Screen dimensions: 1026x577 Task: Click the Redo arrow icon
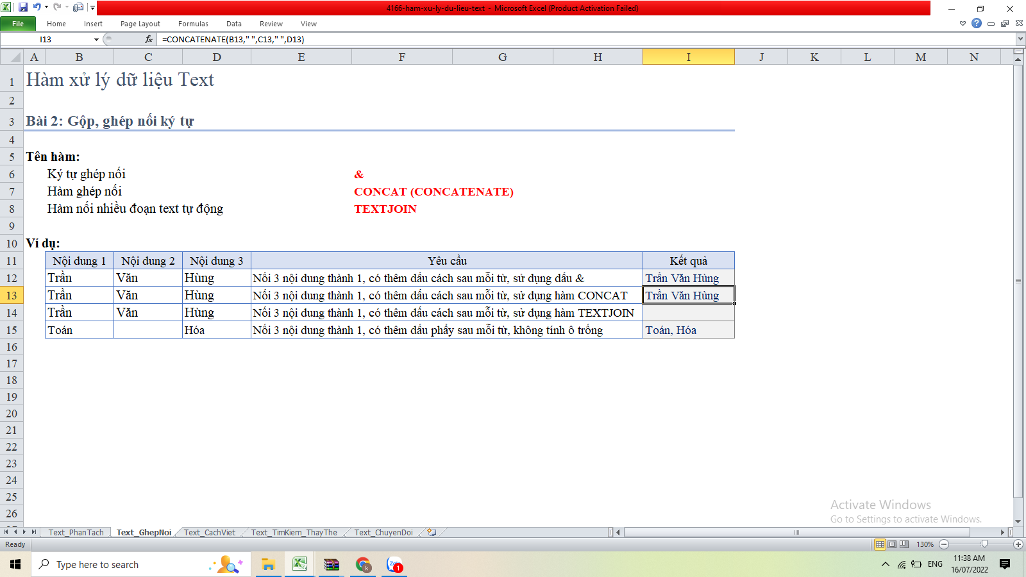point(57,7)
